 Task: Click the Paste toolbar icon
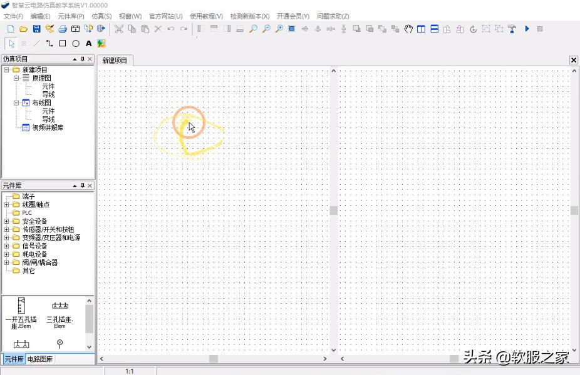143,29
